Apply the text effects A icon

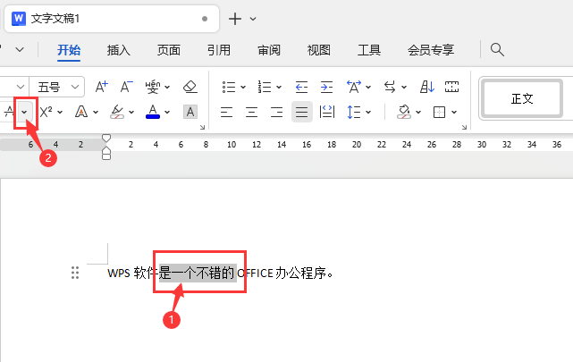81,112
